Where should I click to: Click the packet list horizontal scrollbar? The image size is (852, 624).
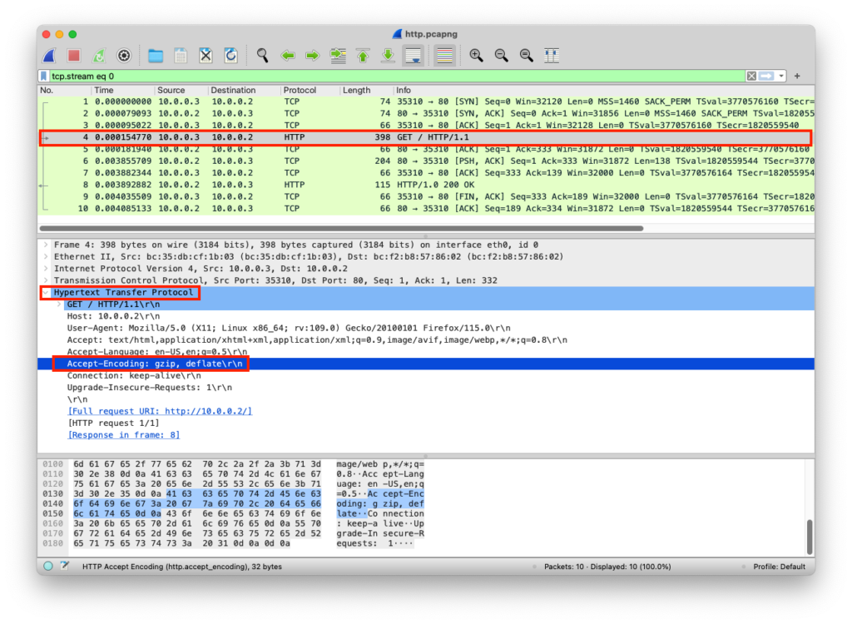pyautogui.click(x=341, y=228)
